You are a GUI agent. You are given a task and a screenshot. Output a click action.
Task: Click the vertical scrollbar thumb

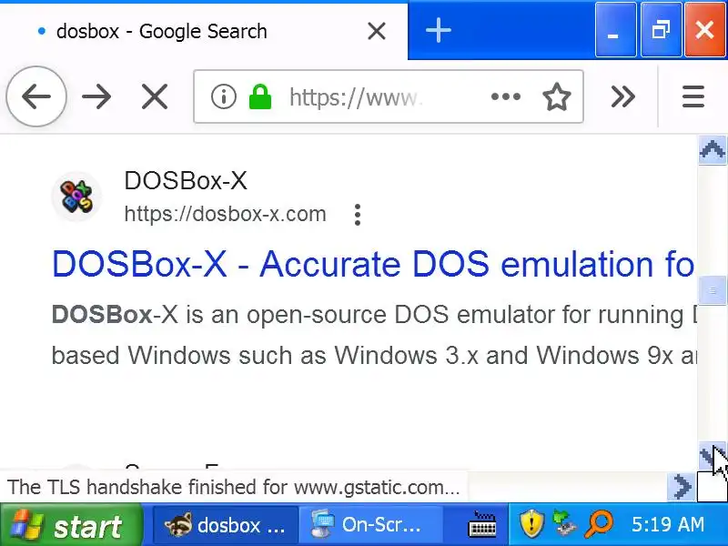pos(713,290)
